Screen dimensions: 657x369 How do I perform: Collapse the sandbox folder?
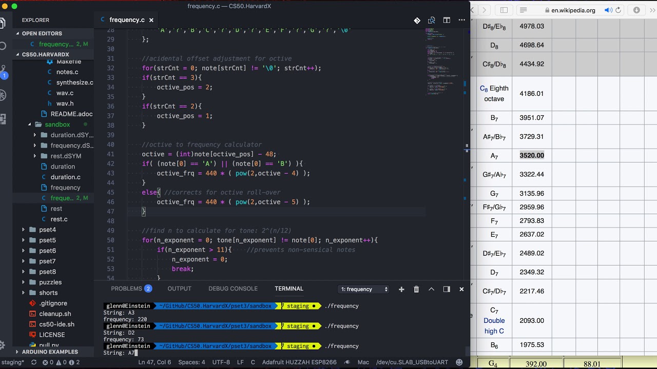pyautogui.click(x=57, y=125)
